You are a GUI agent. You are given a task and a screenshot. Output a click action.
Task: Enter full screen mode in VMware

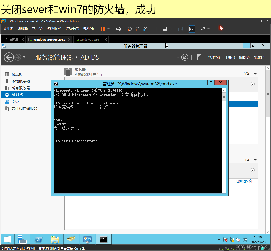pyautogui.click(x=173, y=29)
